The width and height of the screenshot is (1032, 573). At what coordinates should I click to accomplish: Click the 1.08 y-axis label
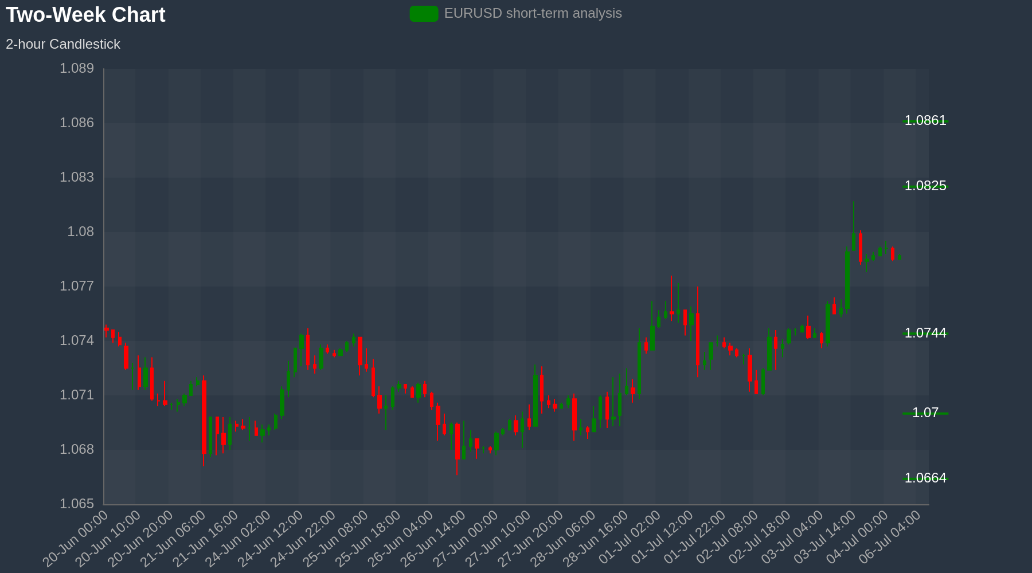click(81, 231)
